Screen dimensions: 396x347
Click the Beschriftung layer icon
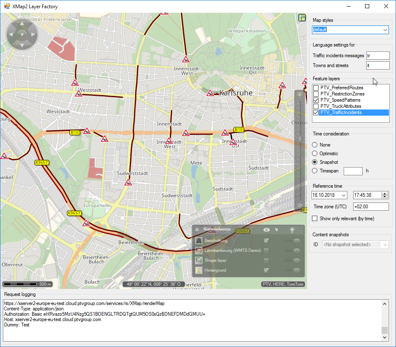pyautogui.click(x=199, y=240)
